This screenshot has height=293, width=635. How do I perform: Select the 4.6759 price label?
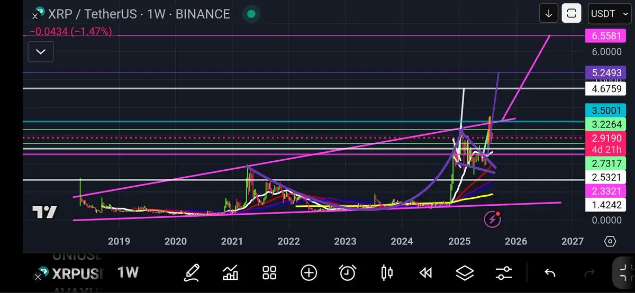[x=605, y=88]
